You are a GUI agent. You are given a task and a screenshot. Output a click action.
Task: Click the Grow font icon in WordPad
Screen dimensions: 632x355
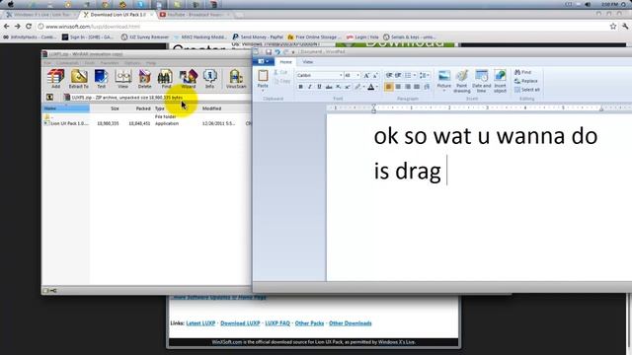click(x=366, y=75)
